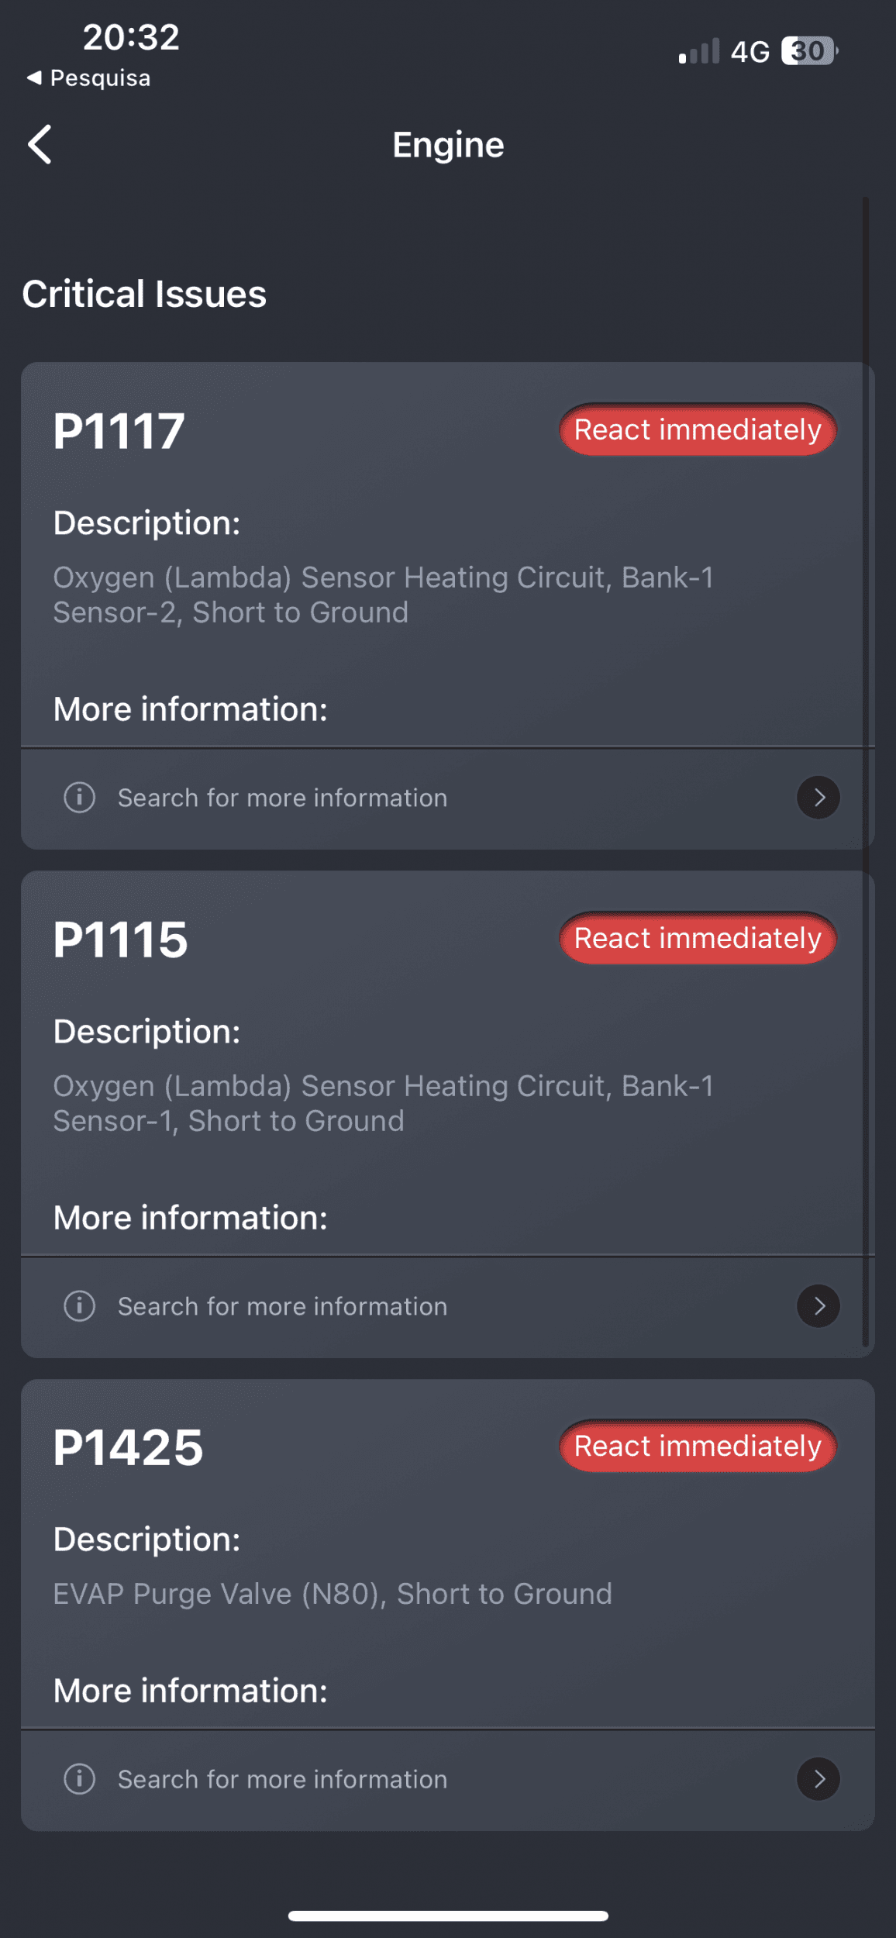Tap the React immediately badge on P1425
This screenshot has height=1938, width=896.
pyautogui.click(x=698, y=1447)
